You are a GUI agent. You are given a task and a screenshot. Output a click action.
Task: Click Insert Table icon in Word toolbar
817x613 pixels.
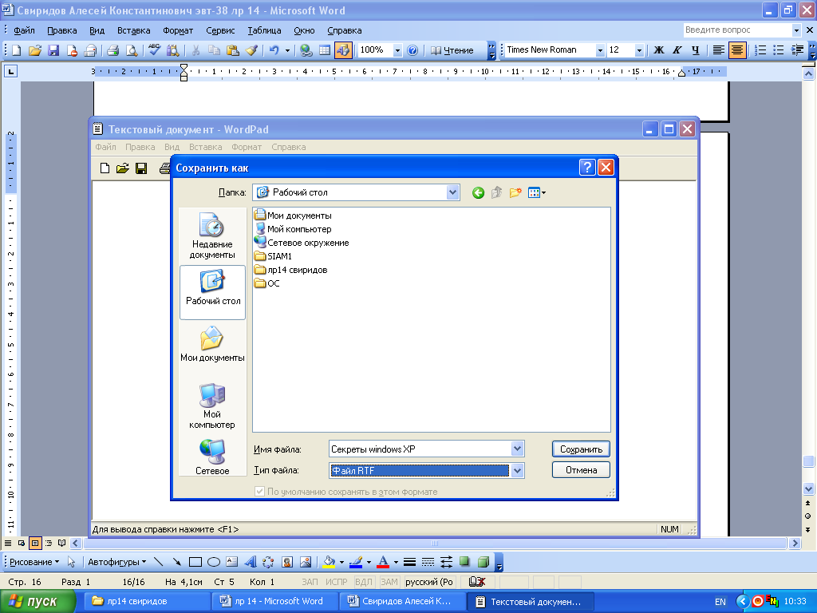click(325, 50)
